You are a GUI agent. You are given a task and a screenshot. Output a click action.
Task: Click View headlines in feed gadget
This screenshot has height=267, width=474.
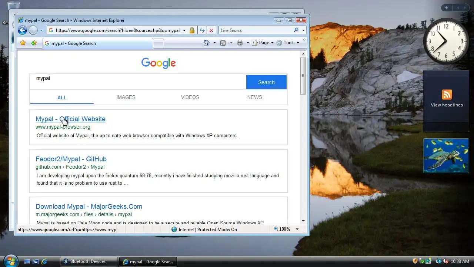[447, 105]
